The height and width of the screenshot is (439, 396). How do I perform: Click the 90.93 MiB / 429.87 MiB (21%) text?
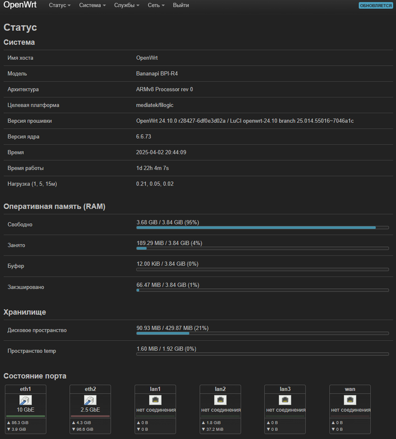point(173,328)
